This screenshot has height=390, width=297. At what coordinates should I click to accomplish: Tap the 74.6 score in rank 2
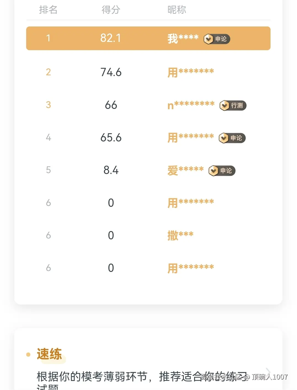(x=111, y=72)
